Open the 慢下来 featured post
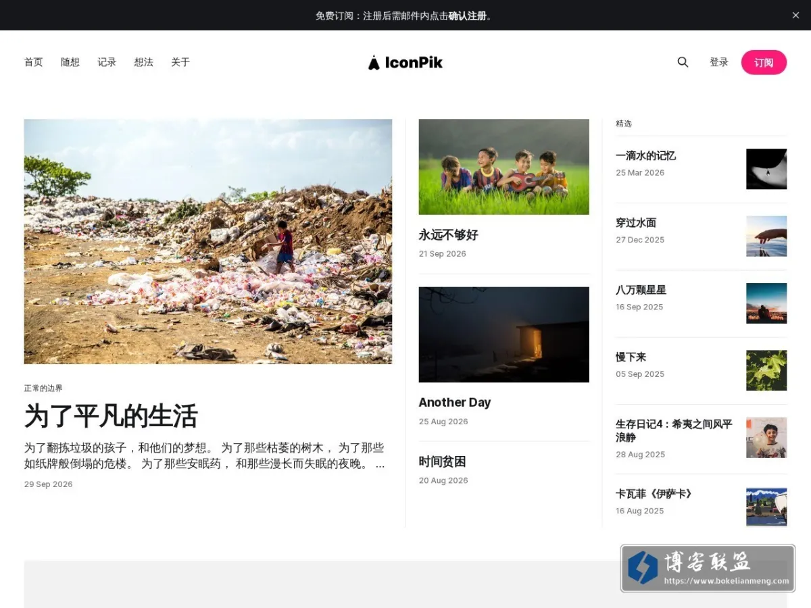 631,357
